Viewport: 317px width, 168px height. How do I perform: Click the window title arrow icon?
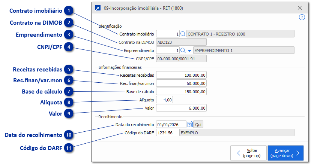point(98,8)
